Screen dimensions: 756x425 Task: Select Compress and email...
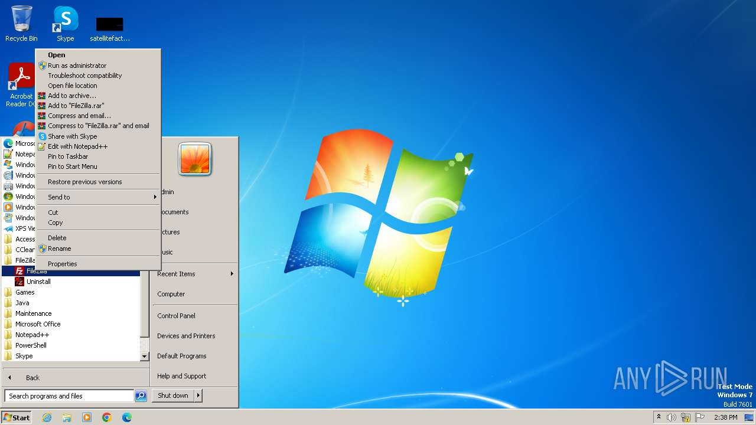(98, 116)
